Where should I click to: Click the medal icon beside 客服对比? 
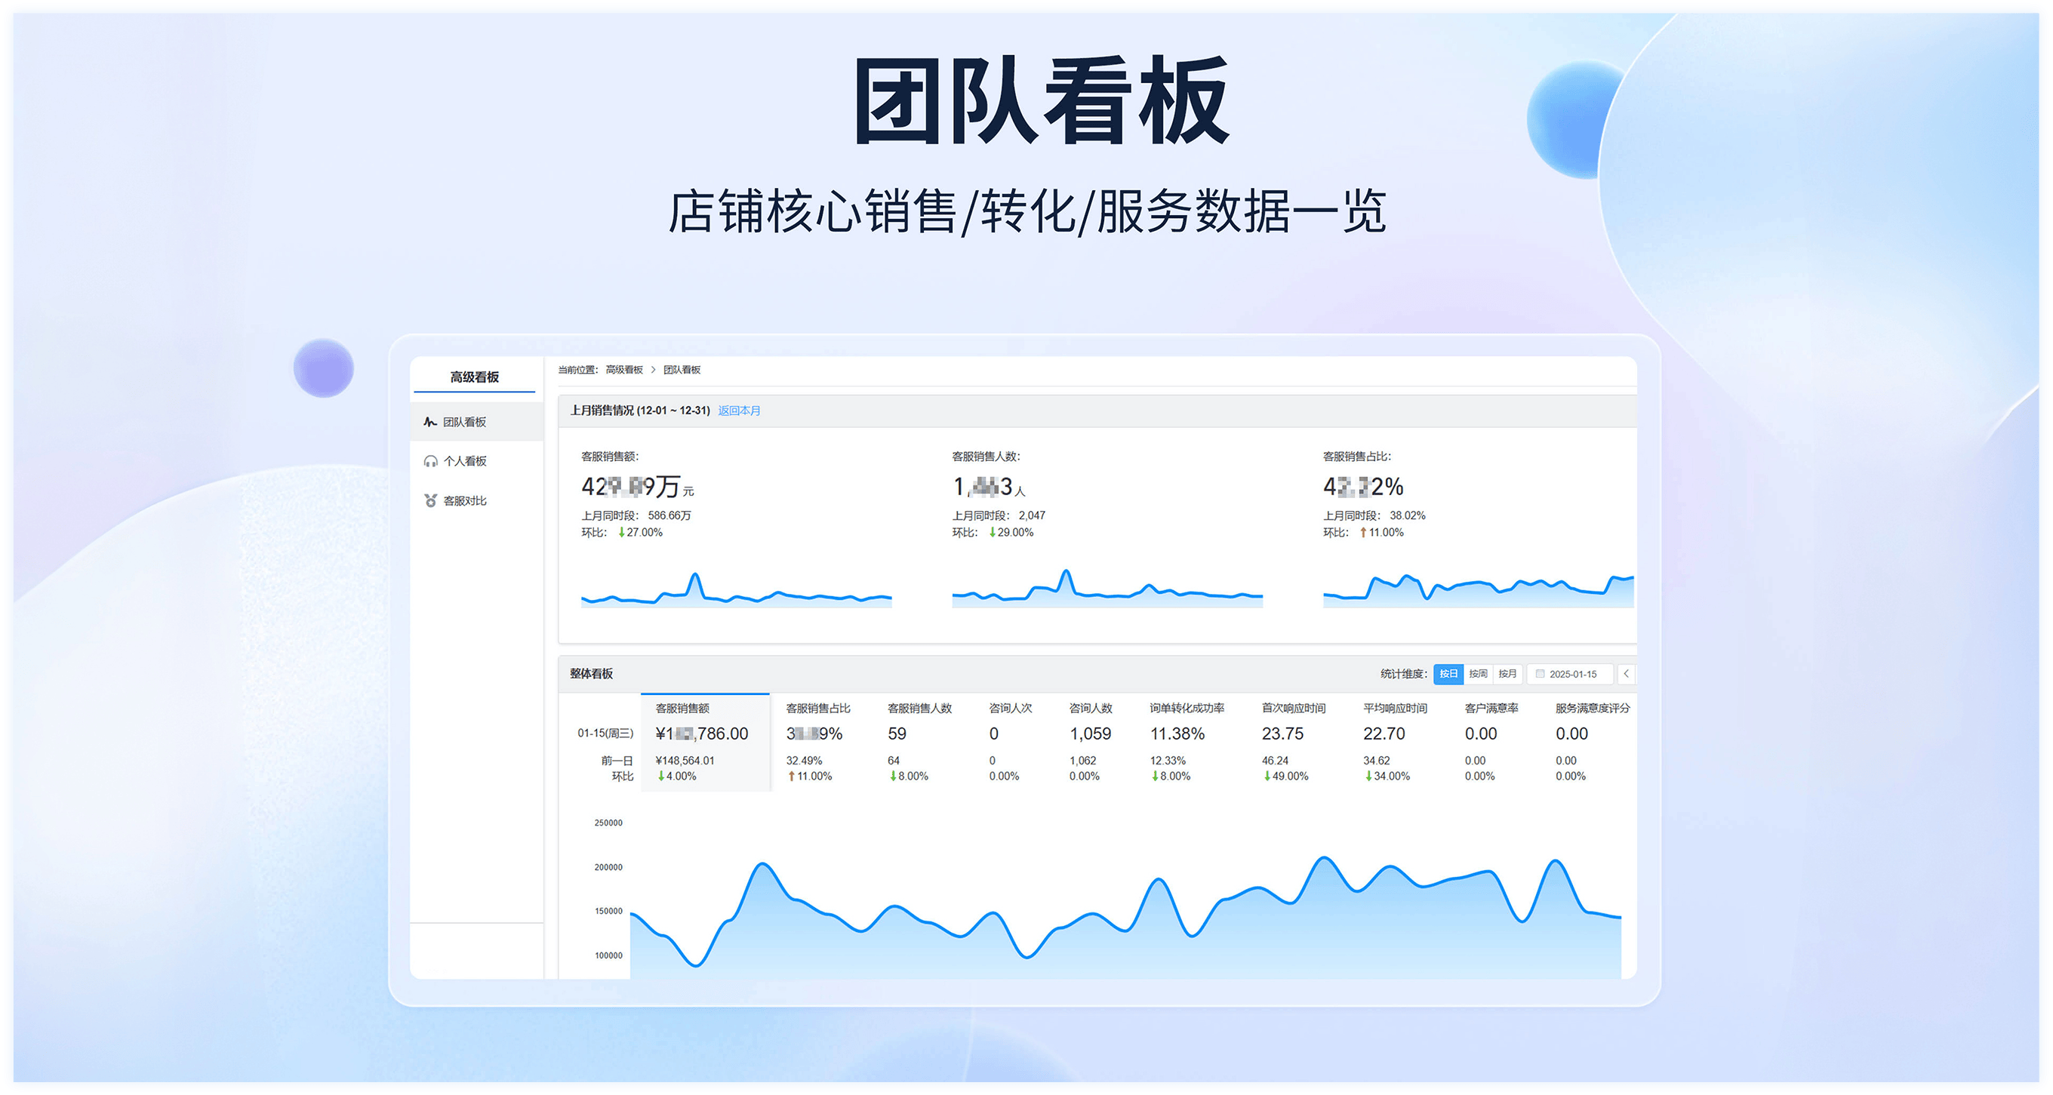[430, 500]
